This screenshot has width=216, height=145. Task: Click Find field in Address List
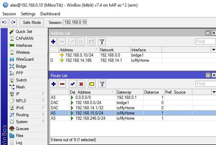point(206,42)
